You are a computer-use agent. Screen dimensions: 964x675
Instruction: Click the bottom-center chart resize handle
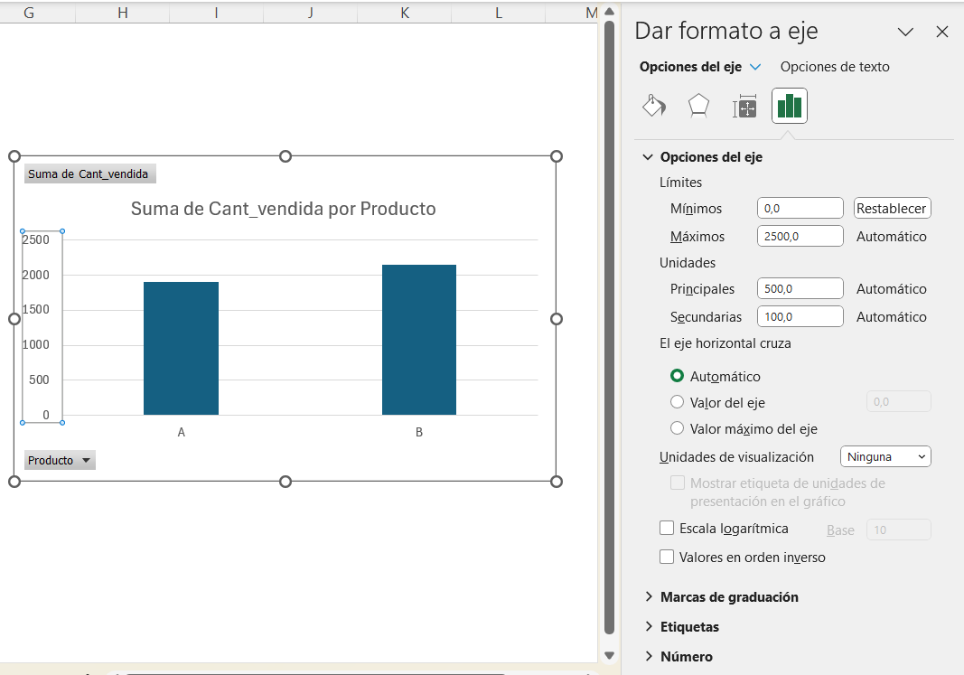tap(285, 482)
